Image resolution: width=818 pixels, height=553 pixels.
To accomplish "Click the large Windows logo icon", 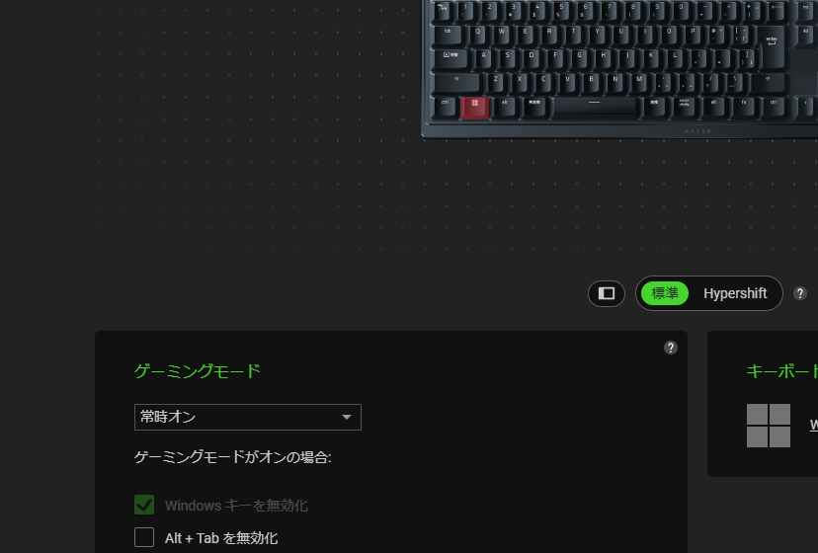I will coord(769,426).
